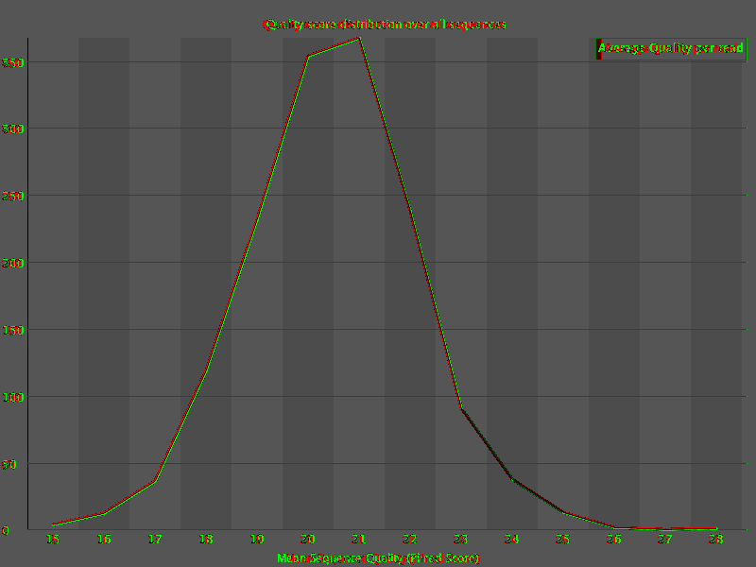Screen dimensions: 756x567
Task: Choose x-axis tick label 22
Action: [x=410, y=539]
